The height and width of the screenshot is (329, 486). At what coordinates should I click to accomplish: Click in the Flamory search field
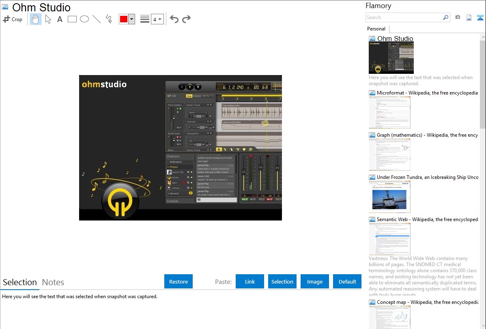(404, 17)
